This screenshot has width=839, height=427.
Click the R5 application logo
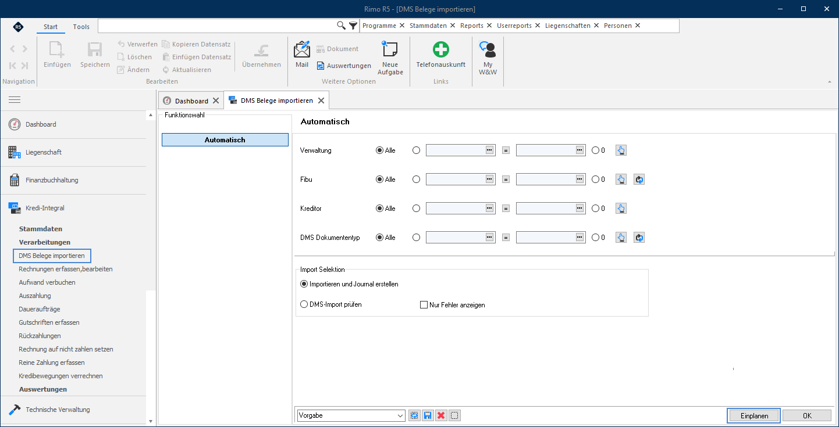[x=18, y=27]
